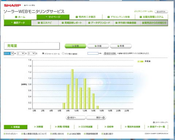The height and width of the screenshot is (140, 175).
Task: Click the このページのトップへ link icon
Action: [x=154, y=122]
